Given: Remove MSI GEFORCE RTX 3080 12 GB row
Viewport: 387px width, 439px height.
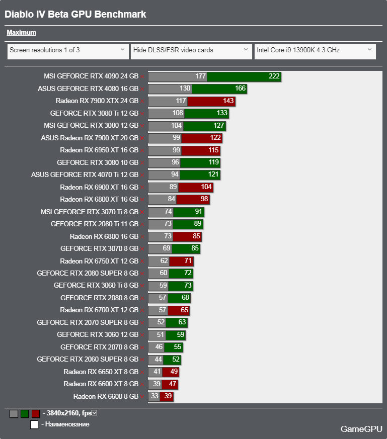Looking at the screenshot, I should click(142, 126).
